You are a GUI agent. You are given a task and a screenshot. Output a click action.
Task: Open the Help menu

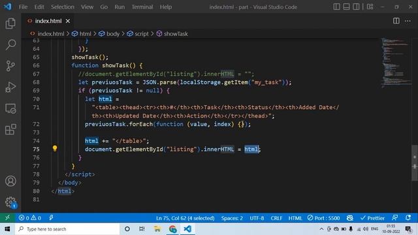[x=166, y=7]
